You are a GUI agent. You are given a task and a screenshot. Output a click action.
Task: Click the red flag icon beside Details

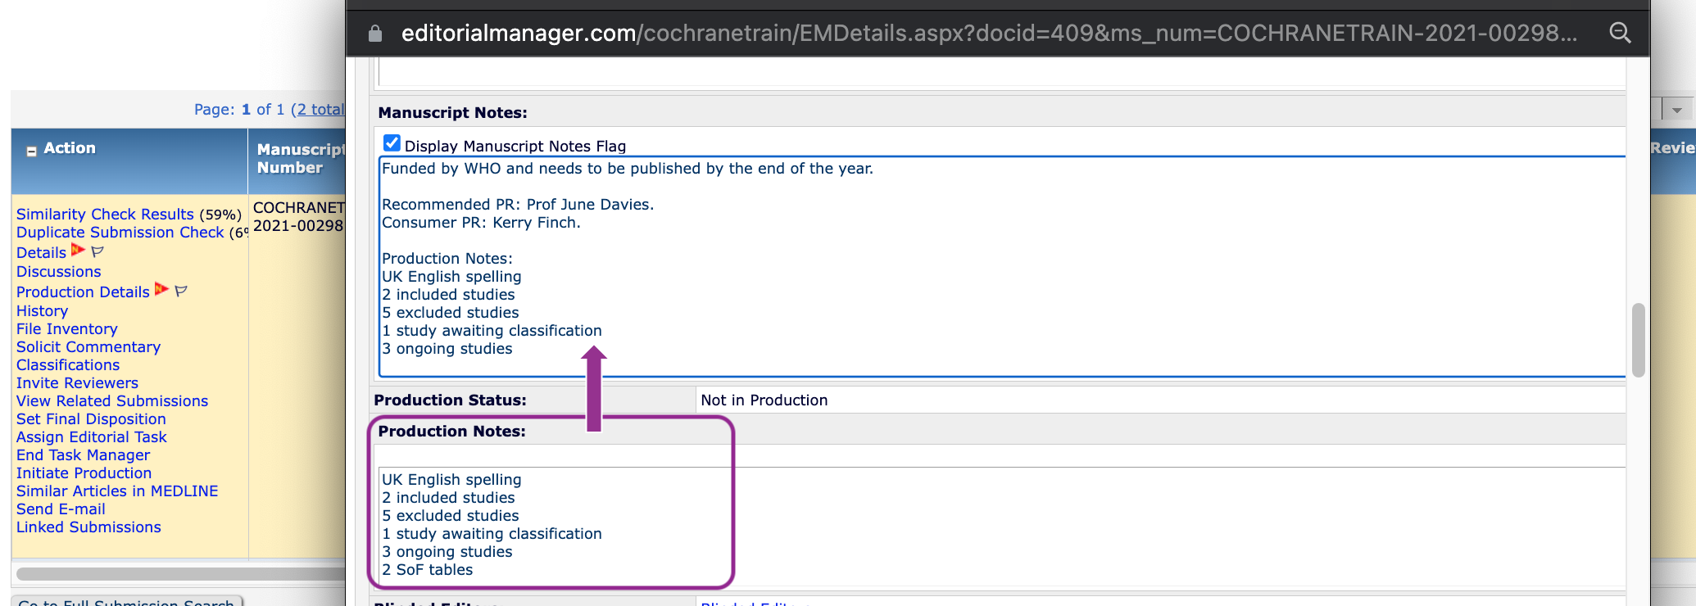click(78, 251)
